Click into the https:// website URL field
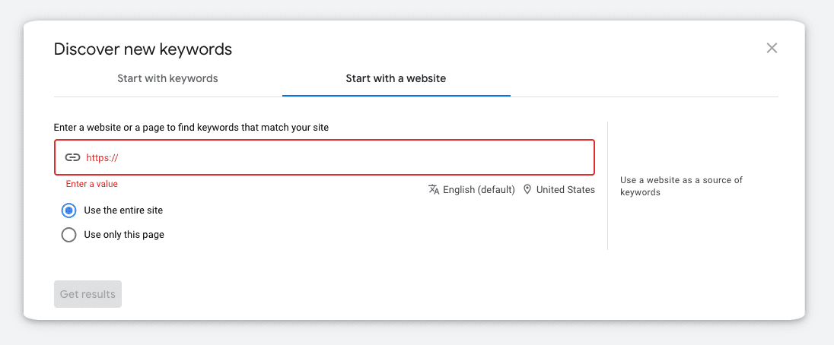The width and height of the screenshot is (834, 345). [x=324, y=157]
